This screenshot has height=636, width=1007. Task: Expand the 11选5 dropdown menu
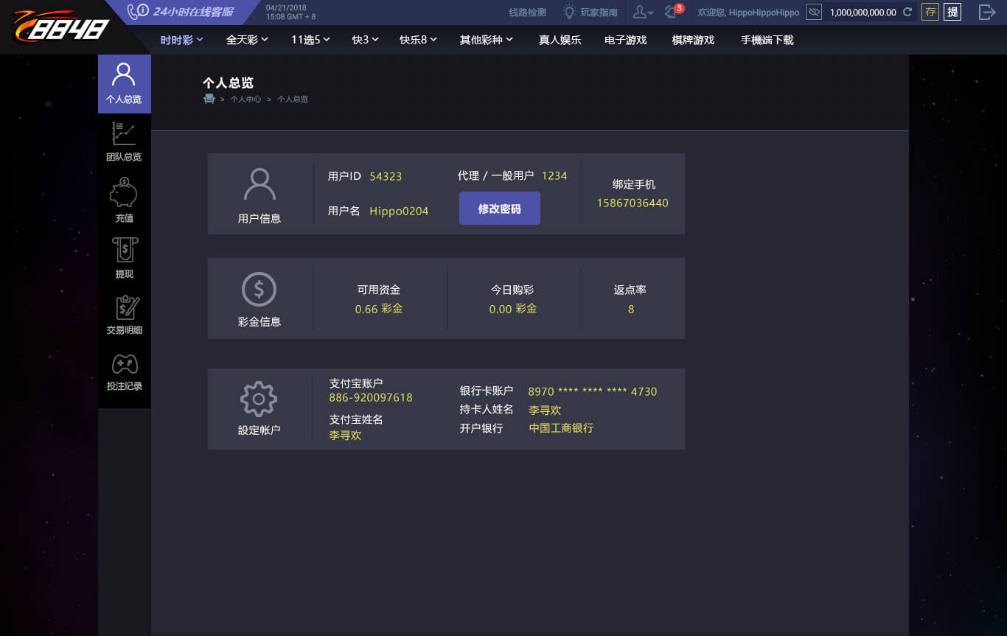pos(310,40)
